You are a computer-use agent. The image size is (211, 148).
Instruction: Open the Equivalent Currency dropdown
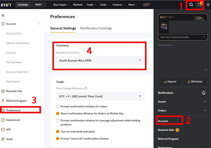100,60
